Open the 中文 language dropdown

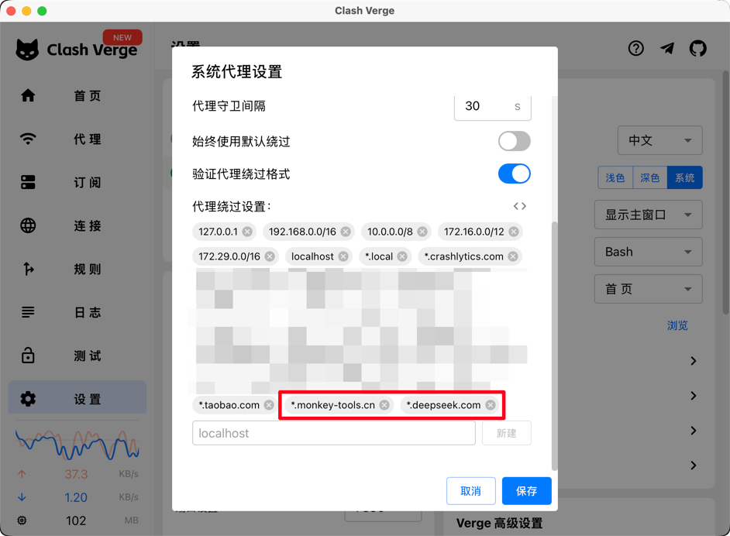659,140
